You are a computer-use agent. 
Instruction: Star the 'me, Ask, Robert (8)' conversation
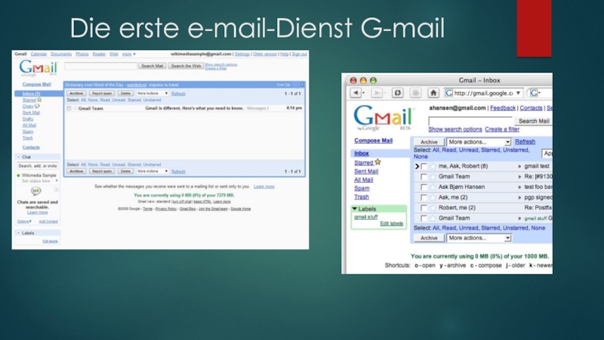(x=433, y=166)
